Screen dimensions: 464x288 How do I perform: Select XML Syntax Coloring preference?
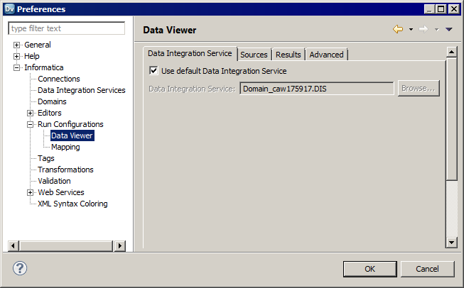[72, 204]
